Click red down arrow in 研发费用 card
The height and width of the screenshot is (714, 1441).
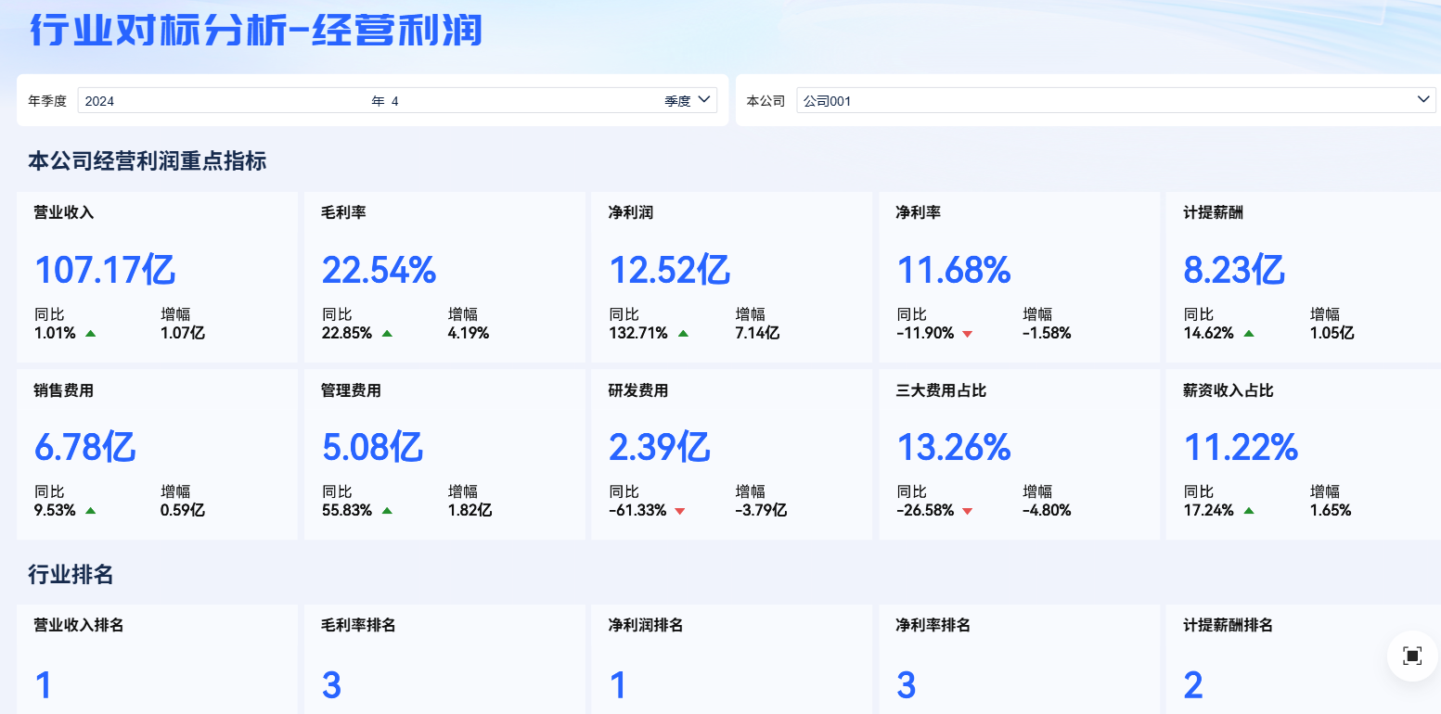tap(680, 511)
